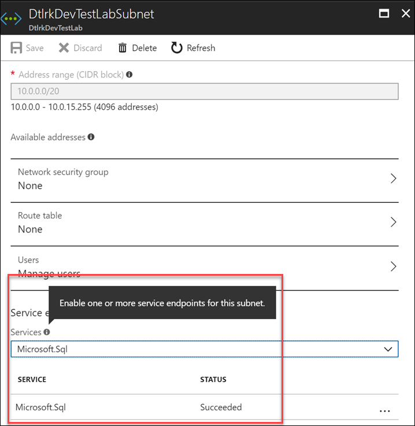This screenshot has width=415, height=426.
Task: Click the Delete trash can icon
Action: coord(123,48)
